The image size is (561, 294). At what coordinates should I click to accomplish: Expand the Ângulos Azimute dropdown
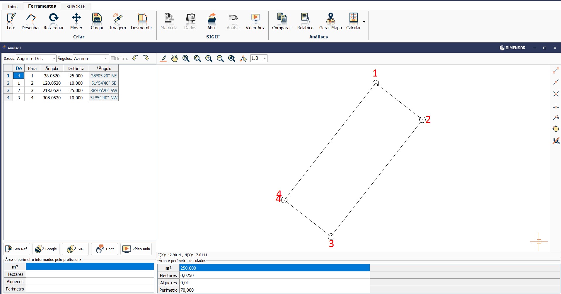pos(91,59)
